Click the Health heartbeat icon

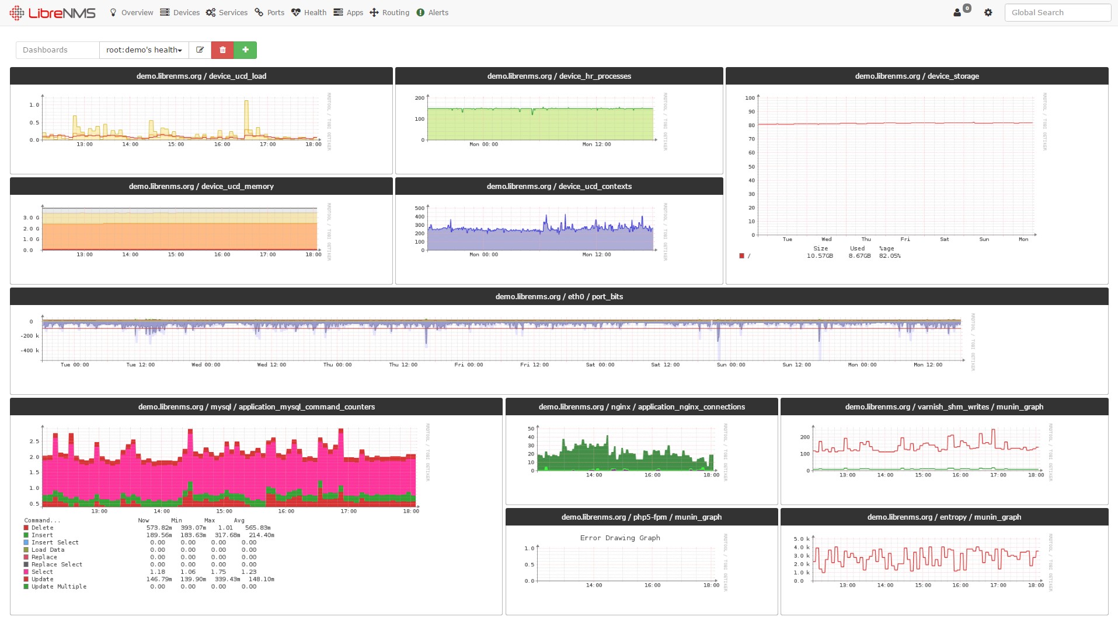[296, 13]
